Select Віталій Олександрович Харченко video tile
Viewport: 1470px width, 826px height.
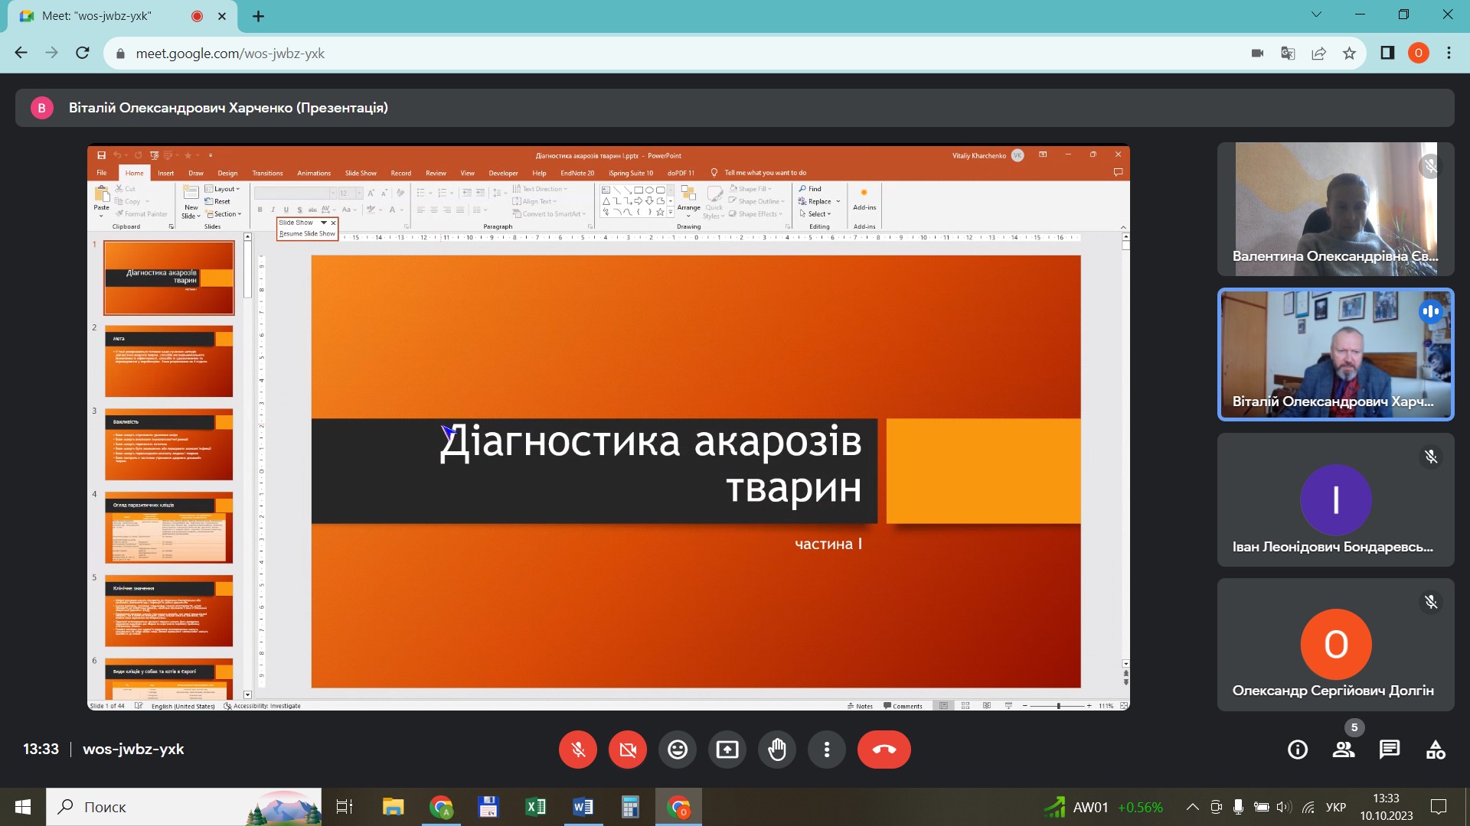click(x=1336, y=354)
